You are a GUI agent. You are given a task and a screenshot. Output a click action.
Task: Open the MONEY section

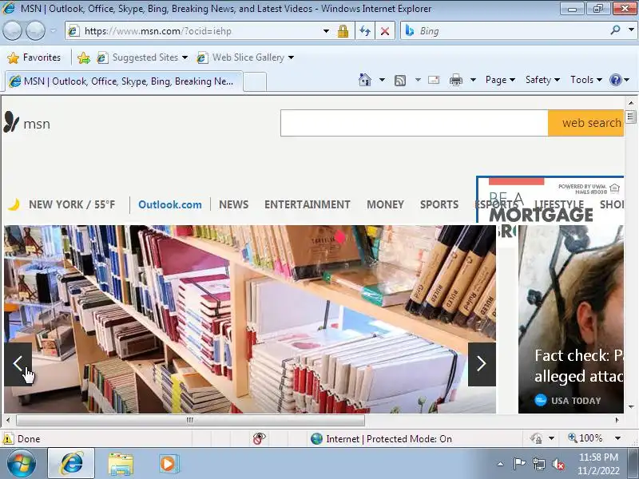(385, 204)
